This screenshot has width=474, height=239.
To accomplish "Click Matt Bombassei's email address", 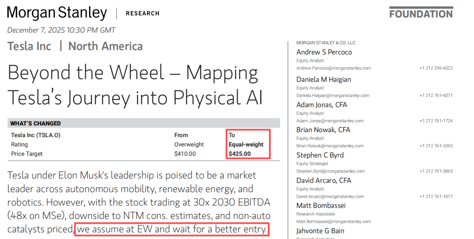I will coord(333,222).
